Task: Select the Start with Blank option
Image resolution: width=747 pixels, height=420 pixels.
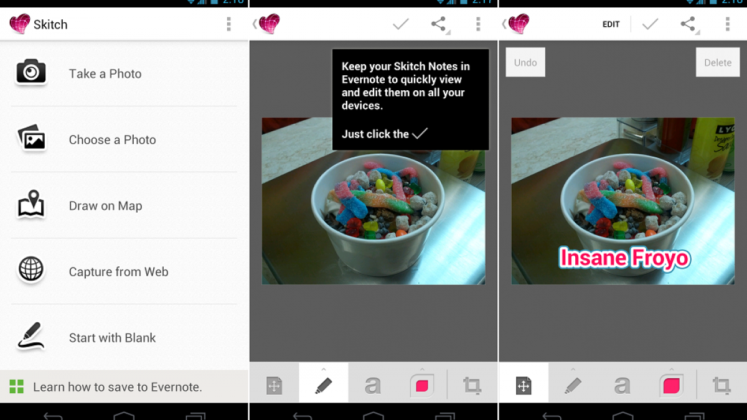Action: tap(125, 337)
